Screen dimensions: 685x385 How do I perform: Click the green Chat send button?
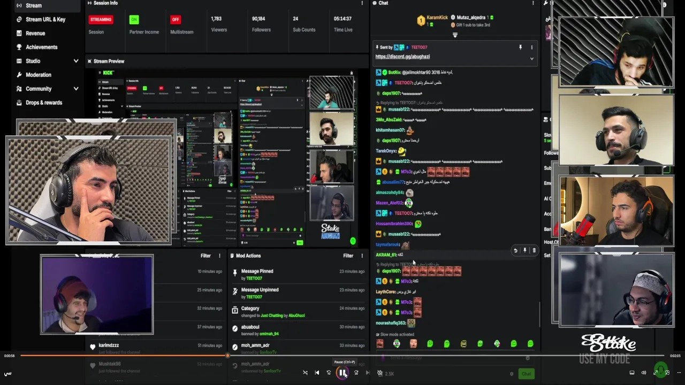526,374
